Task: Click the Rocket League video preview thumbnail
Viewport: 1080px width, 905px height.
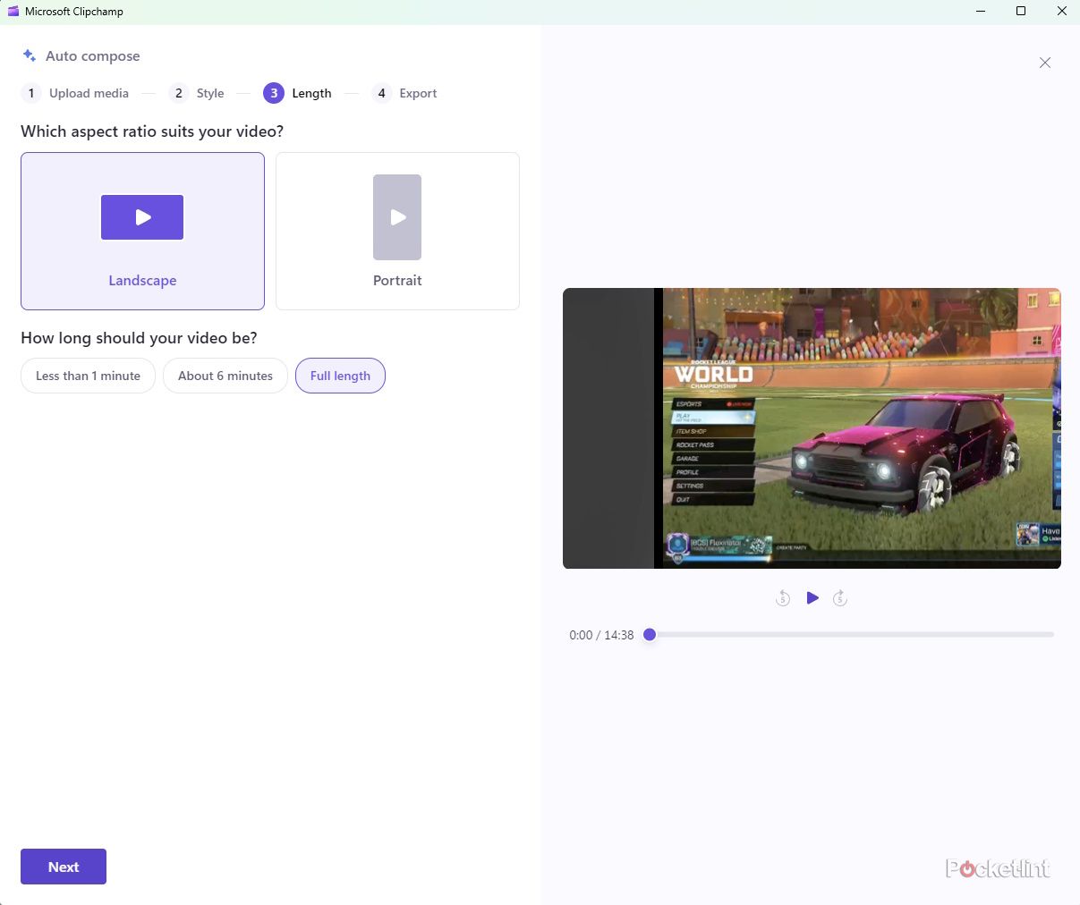Action: [x=812, y=428]
